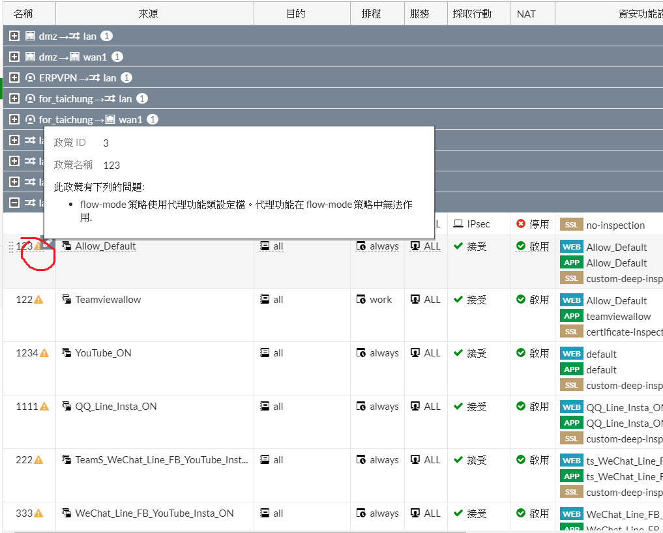Collapse the currently expanded lan policy group
663x533 pixels.
(14, 203)
